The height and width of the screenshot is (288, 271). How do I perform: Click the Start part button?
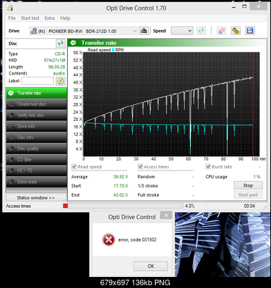pos(248,195)
